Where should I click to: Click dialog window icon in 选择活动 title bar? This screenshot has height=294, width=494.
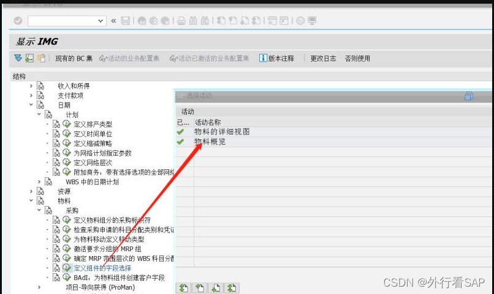coord(469,96)
